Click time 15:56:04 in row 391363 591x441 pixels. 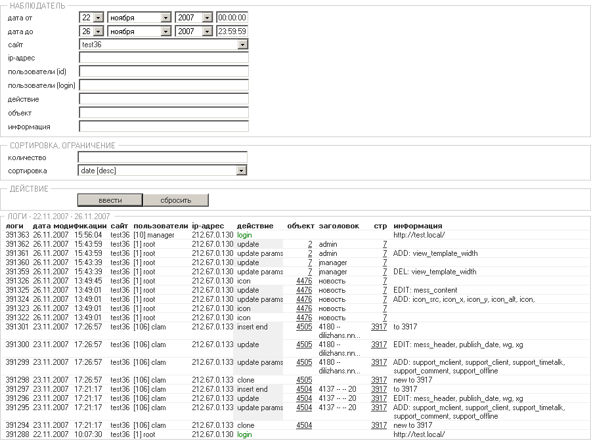click(x=88, y=235)
